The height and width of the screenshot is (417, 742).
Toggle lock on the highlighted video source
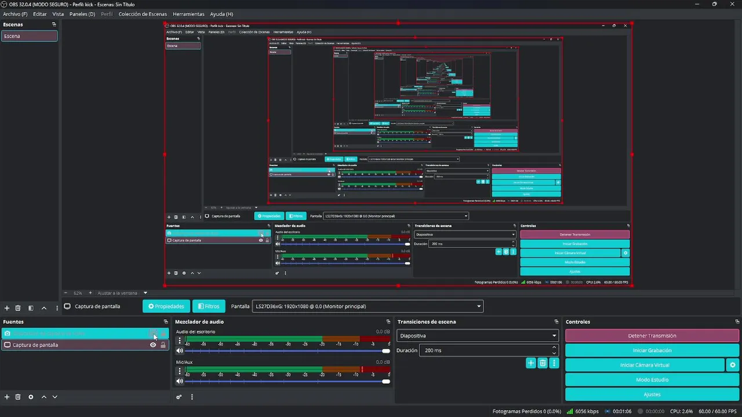pyautogui.click(x=163, y=334)
